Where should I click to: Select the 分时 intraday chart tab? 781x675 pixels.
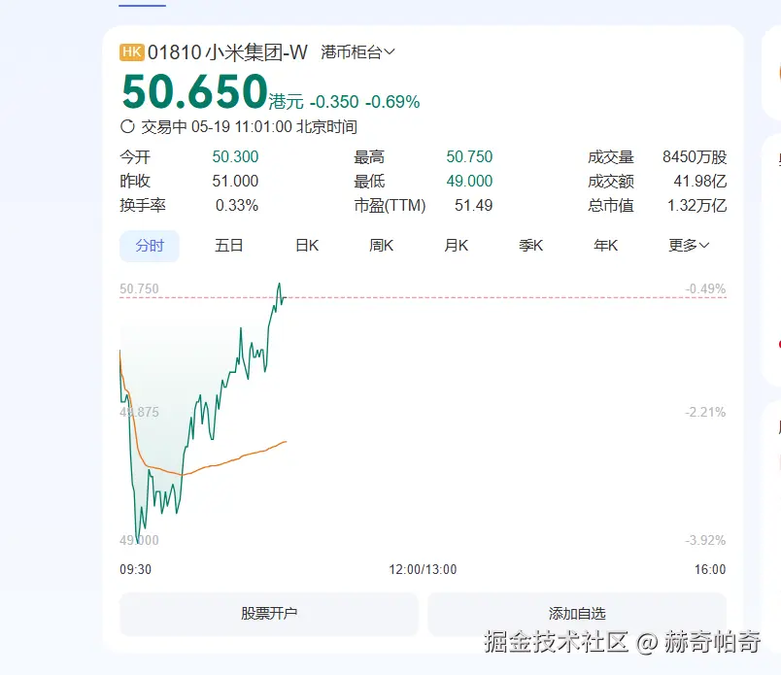[150, 246]
